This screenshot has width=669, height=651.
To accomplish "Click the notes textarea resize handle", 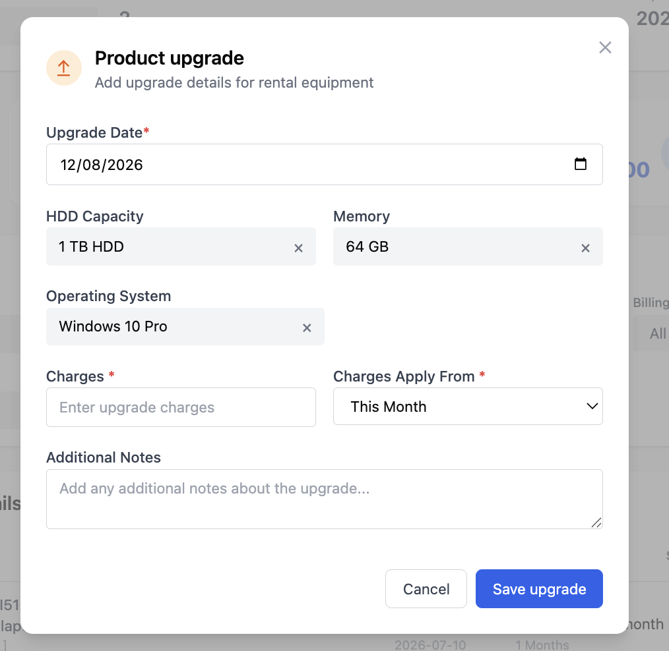I will pos(596,523).
